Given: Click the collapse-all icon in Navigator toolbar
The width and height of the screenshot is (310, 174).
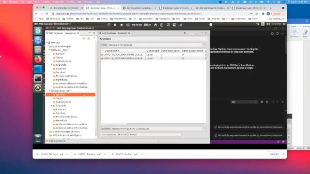Looking at the screenshot, I should tap(89, 38).
